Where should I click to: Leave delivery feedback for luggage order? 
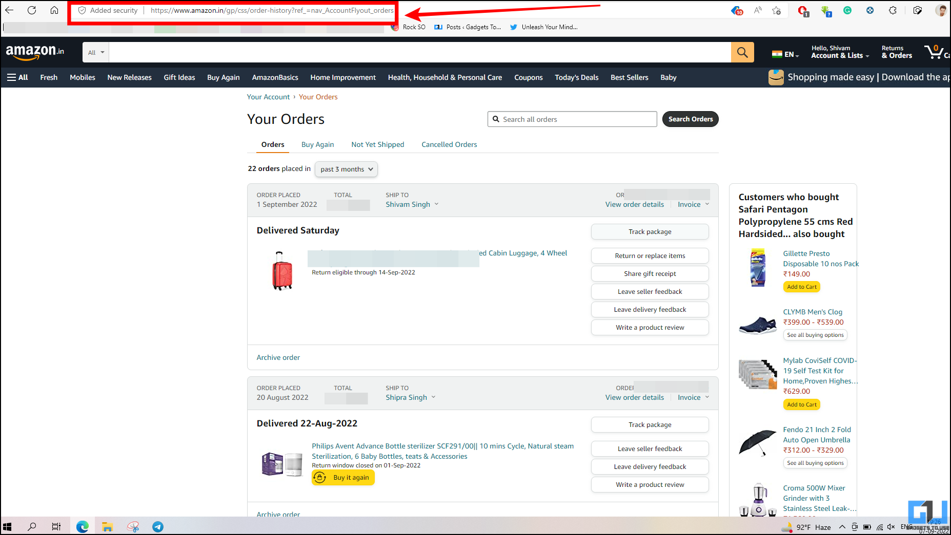coord(650,310)
